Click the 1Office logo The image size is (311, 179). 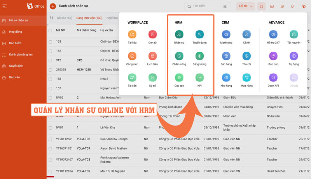point(35,6)
